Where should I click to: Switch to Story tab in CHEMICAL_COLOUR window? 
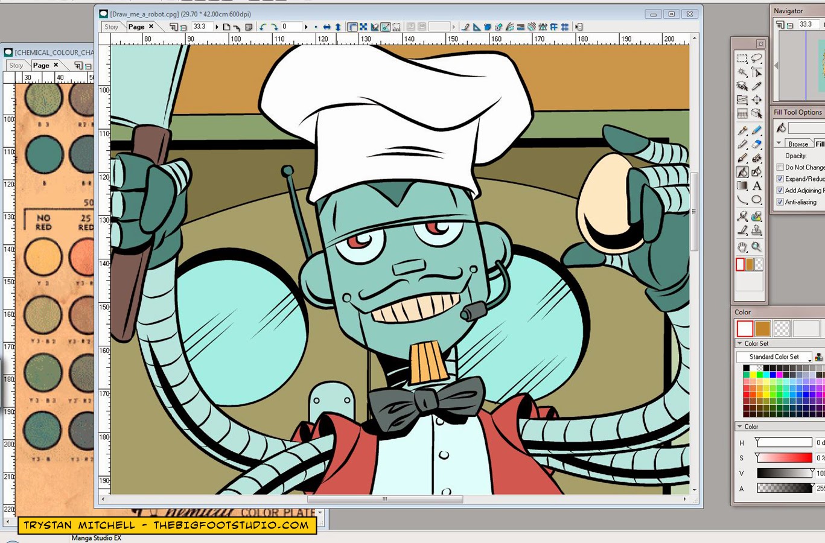[16, 65]
